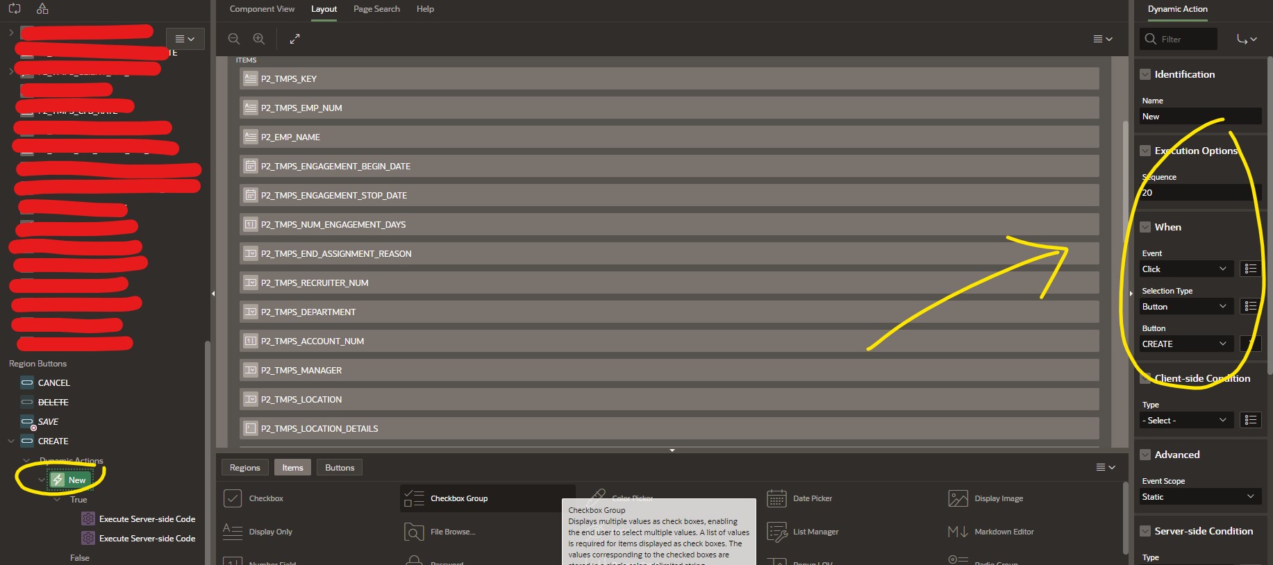Collapse the When section
1273x565 pixels.
coord(1145,227)
